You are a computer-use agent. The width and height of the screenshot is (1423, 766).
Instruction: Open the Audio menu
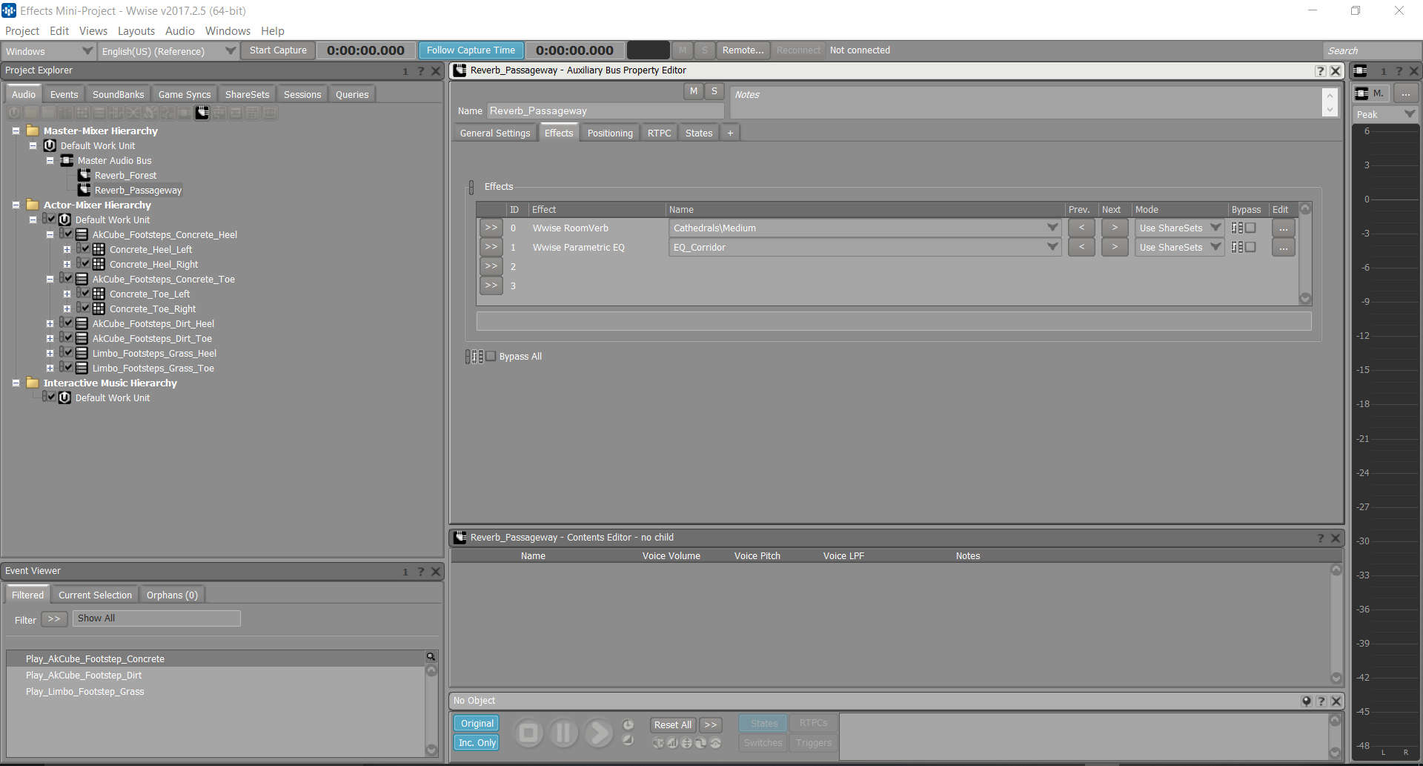180,31
